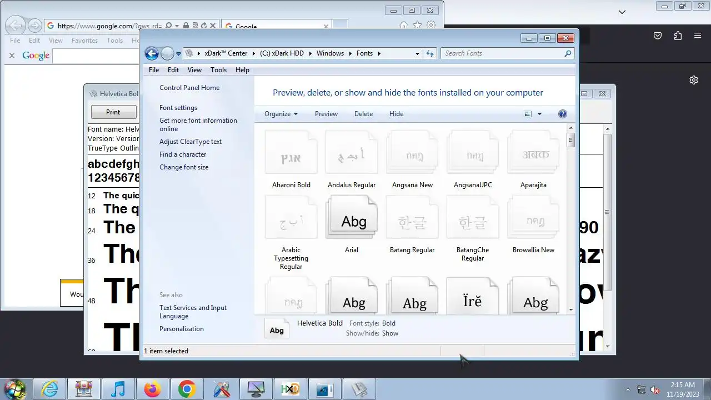
Task: Click the Internet Explorer home icon
Action: click(404, 25)
